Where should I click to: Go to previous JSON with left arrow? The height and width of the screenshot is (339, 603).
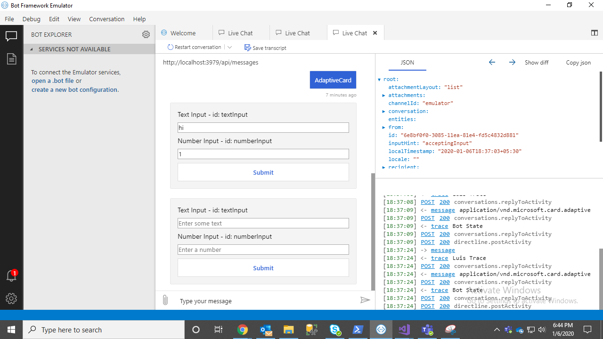point(492,62)
